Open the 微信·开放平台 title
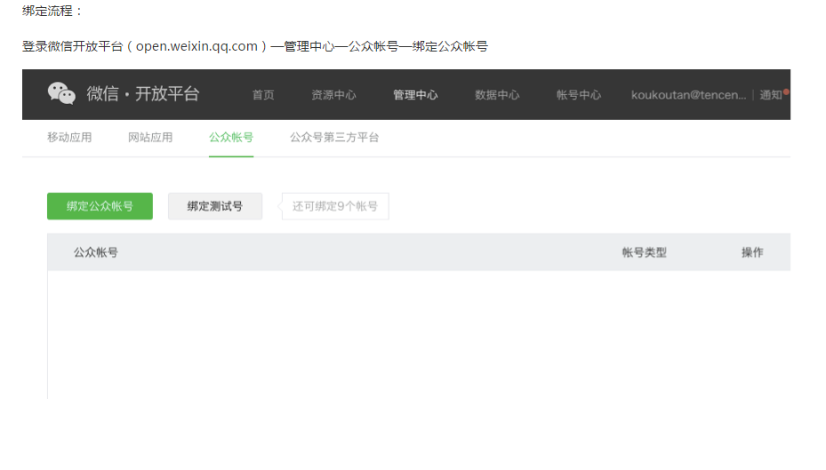This screenshot has height=470, width=826. click(x=143, y=93)
